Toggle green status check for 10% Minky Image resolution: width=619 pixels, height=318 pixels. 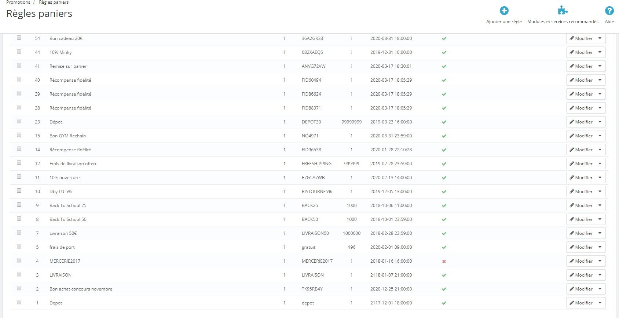click(444, 52)
